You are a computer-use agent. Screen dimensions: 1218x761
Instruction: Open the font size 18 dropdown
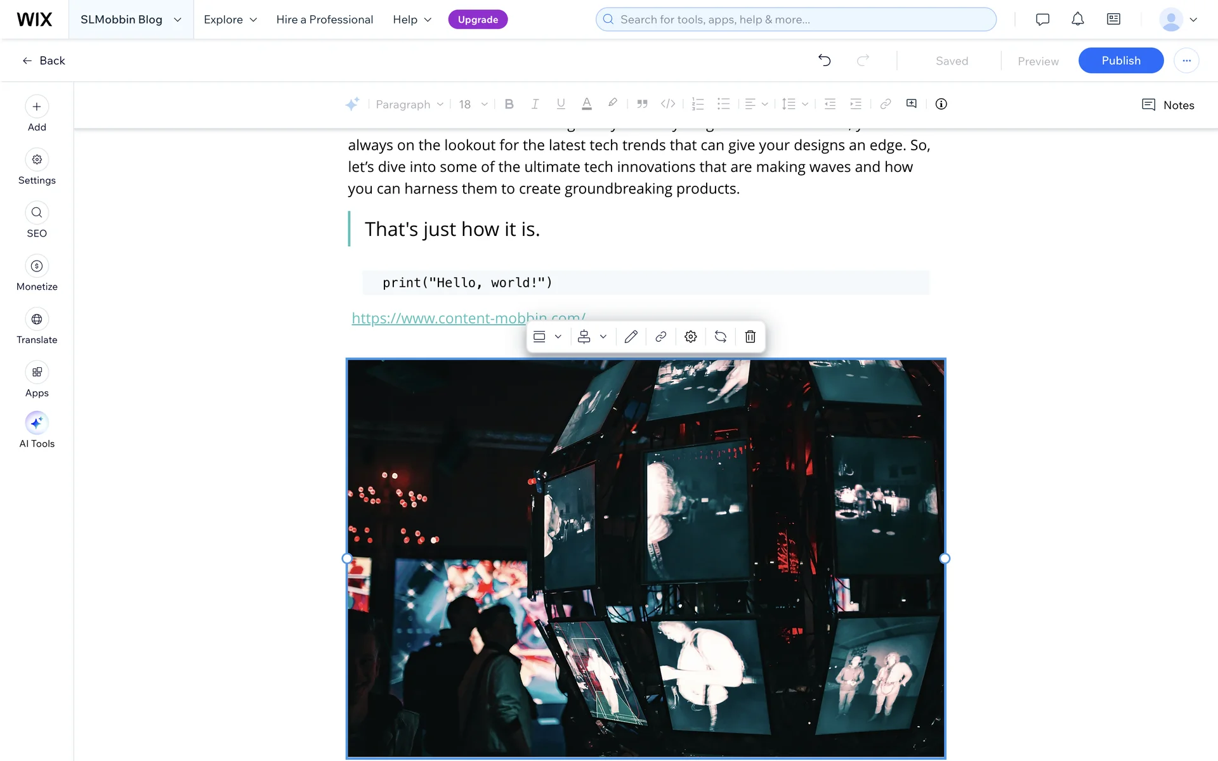473,104
